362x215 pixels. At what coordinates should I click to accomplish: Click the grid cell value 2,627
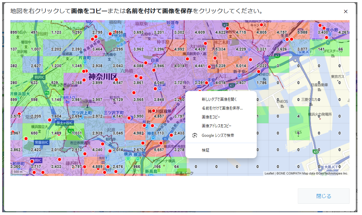point(36,66)
